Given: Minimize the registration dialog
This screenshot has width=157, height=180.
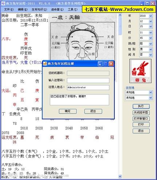Looking at the screenshot, I should coord(100,64).
